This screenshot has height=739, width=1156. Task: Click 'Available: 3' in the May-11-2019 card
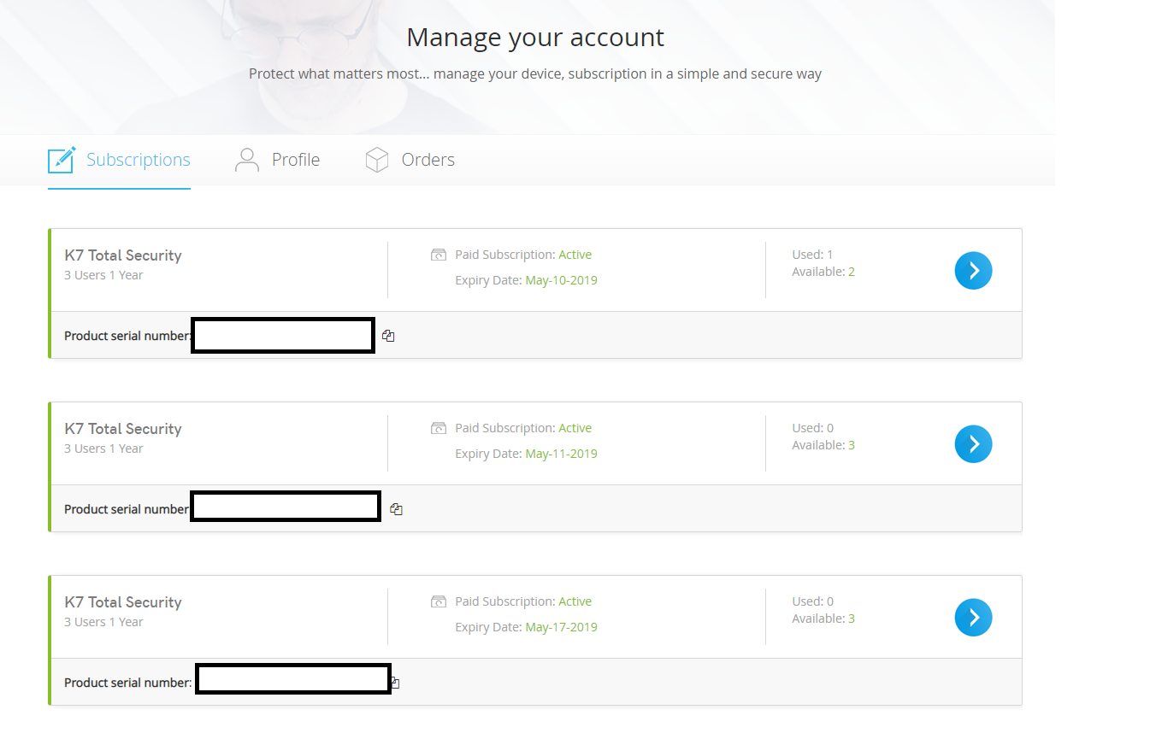click(x=823, y=445)
